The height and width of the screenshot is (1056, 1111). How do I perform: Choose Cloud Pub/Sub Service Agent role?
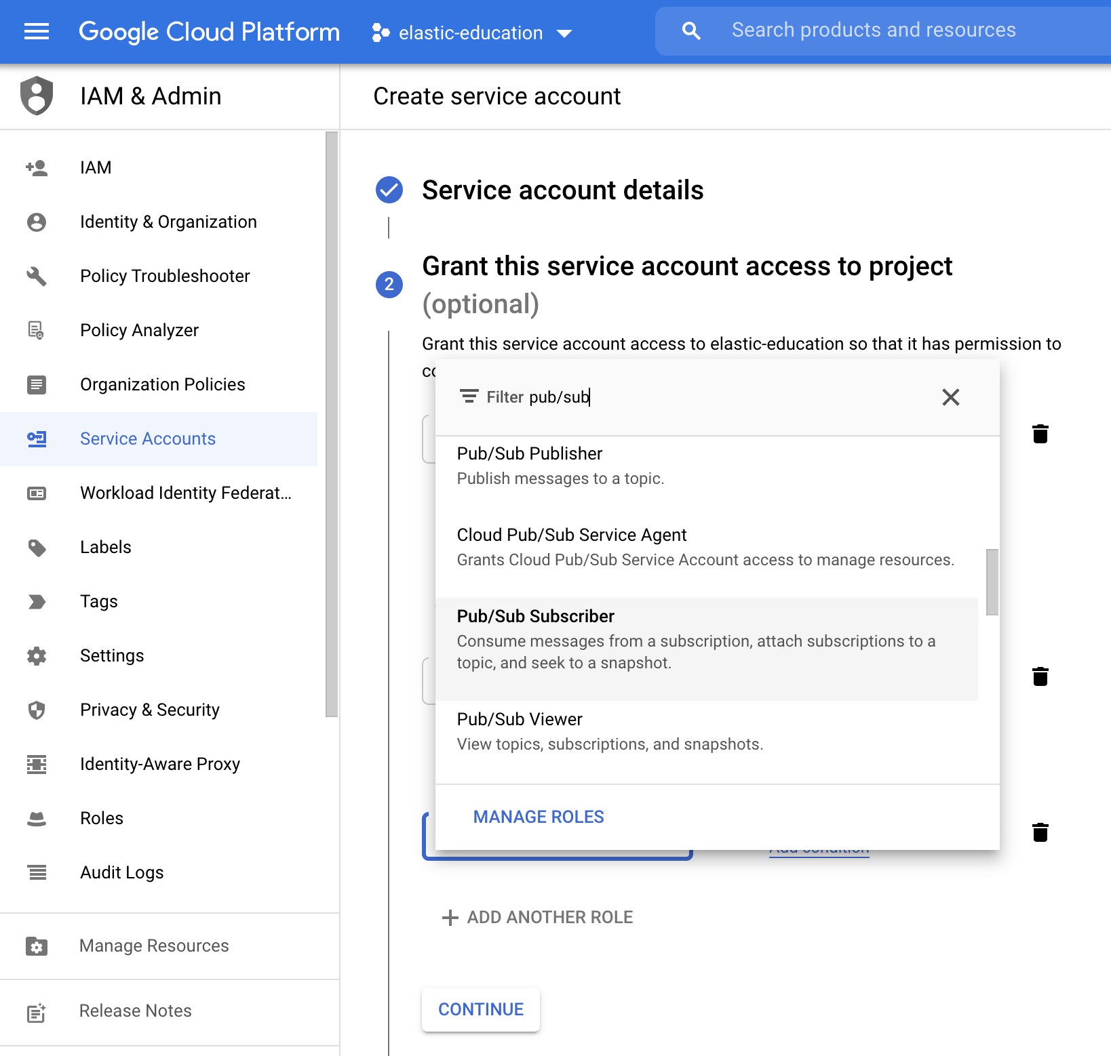click(572, 535)
